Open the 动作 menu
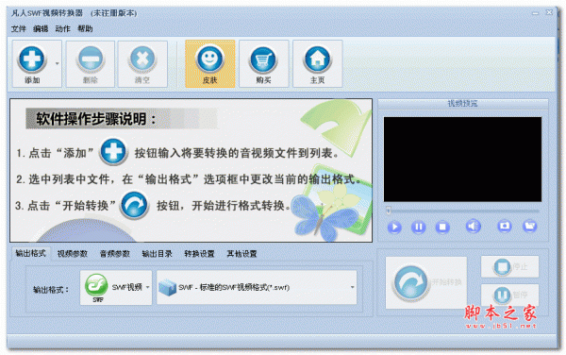The width and height of the screenshot is (566, 355). coord(62,28)
